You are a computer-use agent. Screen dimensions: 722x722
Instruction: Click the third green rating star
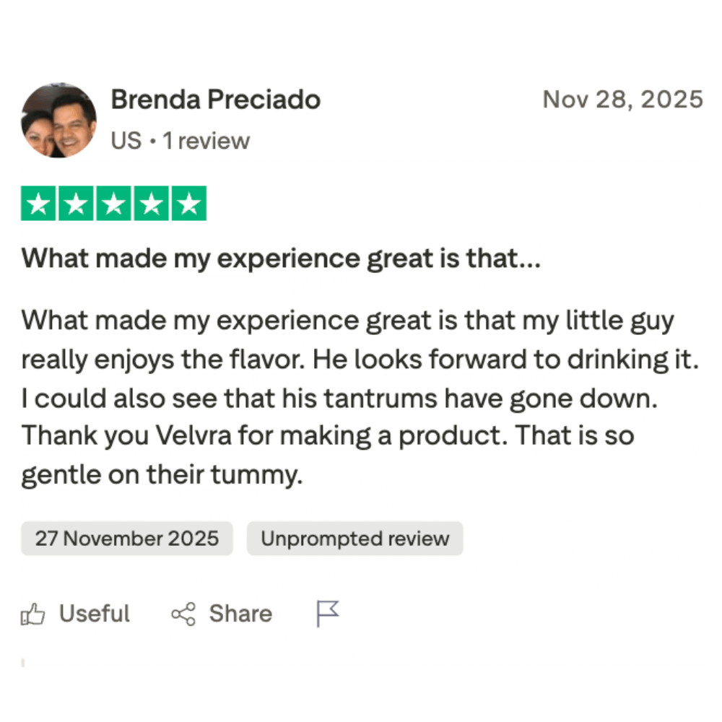[x=114, y=204]
